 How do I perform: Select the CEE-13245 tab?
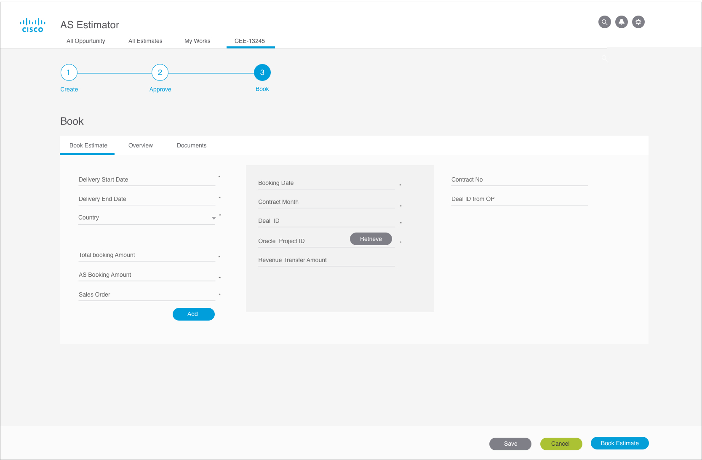pyautogui.click(x=250, y=41)
